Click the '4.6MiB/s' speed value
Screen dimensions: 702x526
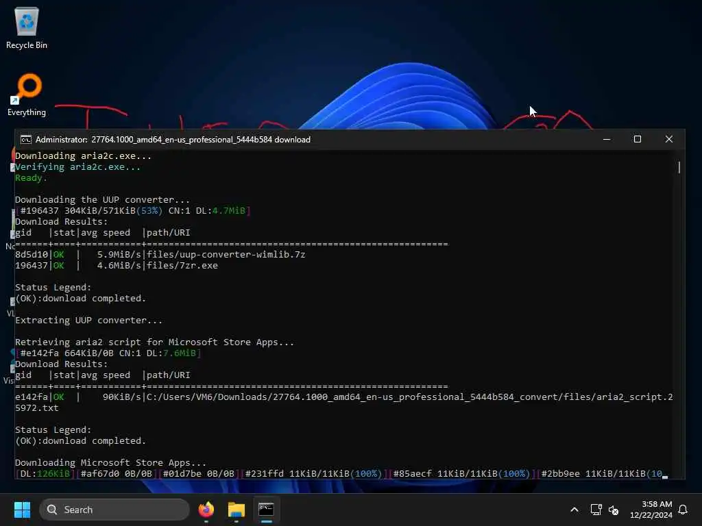[x=119, y=265]
